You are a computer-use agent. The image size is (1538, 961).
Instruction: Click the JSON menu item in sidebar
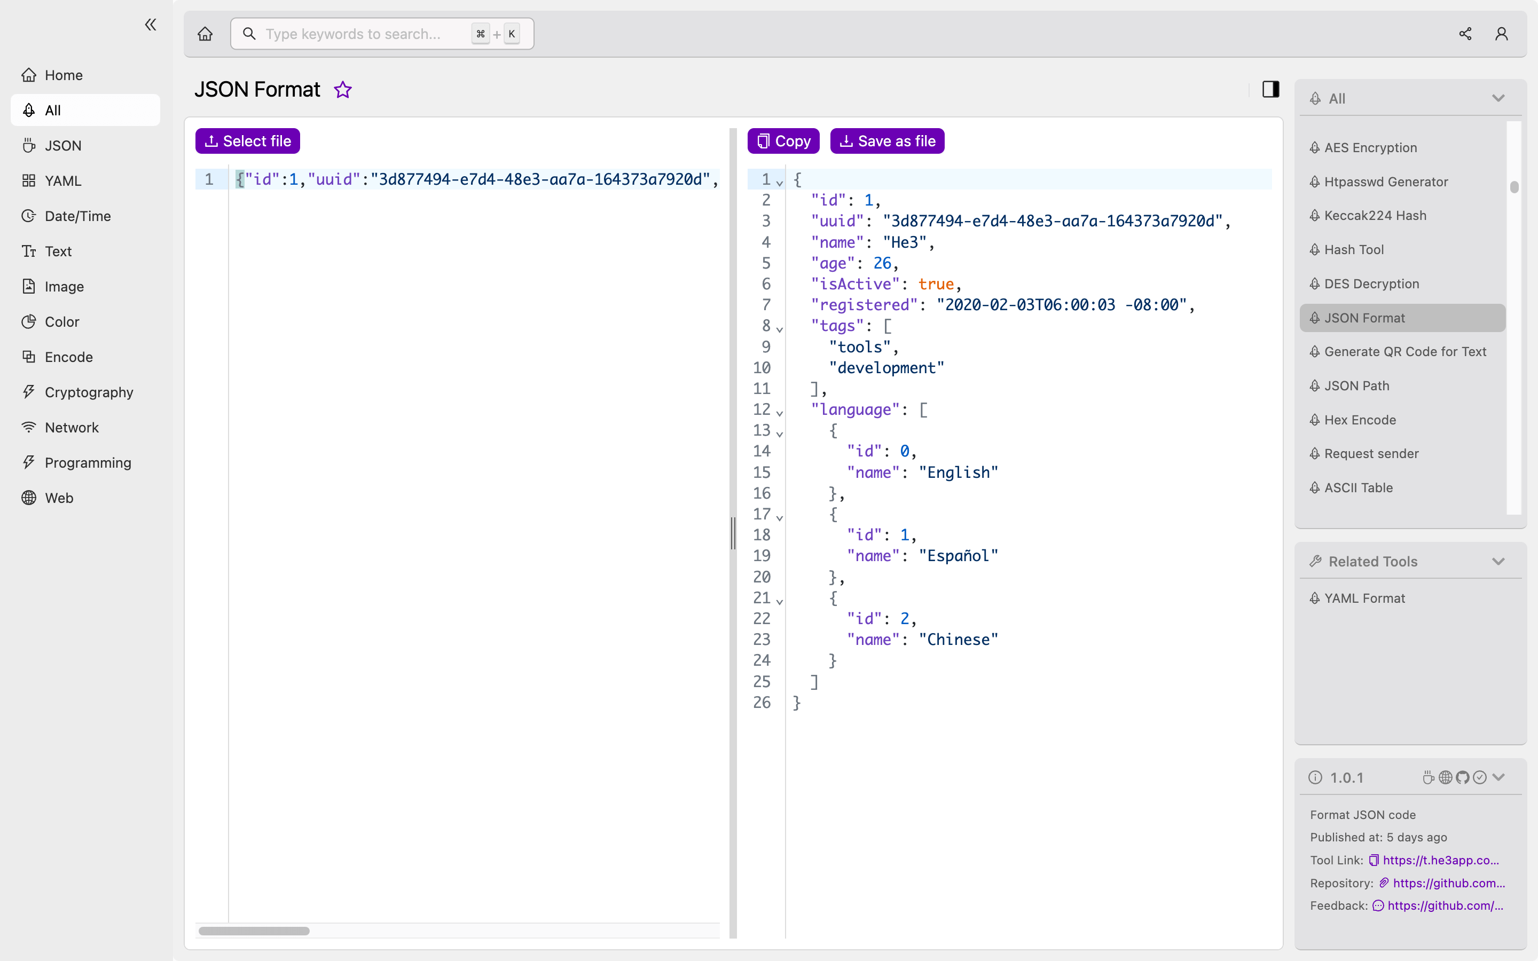(62, 145)
